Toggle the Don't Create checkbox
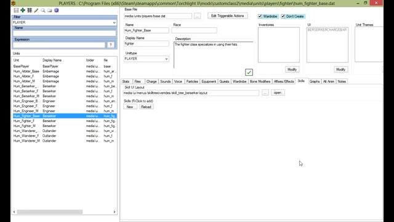This screenshot has width=394, height=222. tap(283, 17)
